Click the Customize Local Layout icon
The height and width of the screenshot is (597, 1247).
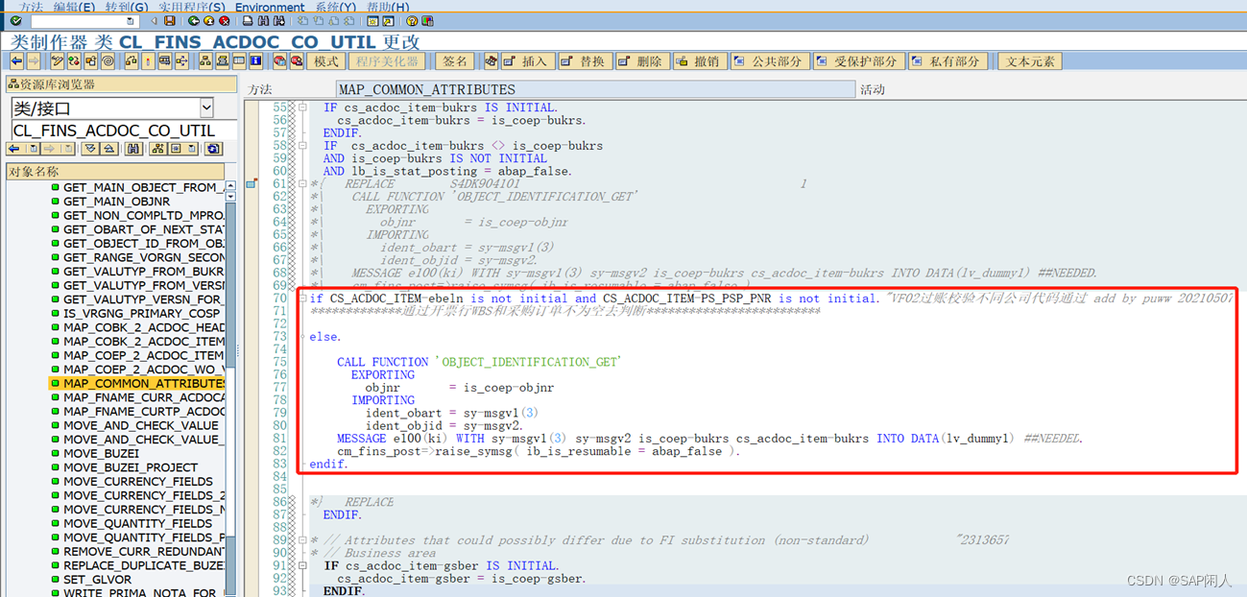[x=427, y=21]
